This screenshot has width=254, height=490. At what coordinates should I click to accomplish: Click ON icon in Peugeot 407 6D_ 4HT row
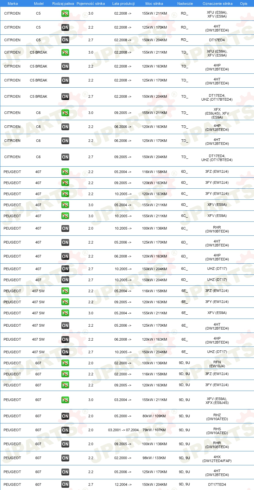pyautogui.click(x=65, y=242)
